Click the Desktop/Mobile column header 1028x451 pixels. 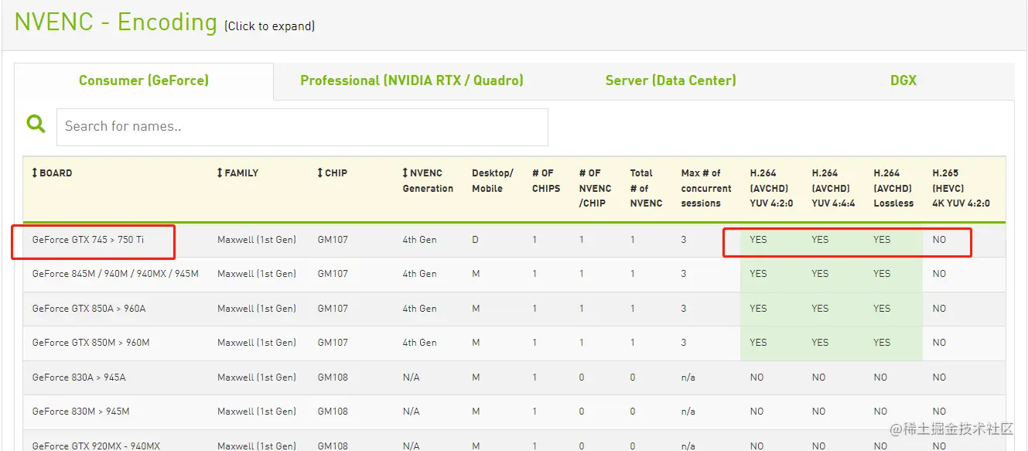tap(493, 181)
